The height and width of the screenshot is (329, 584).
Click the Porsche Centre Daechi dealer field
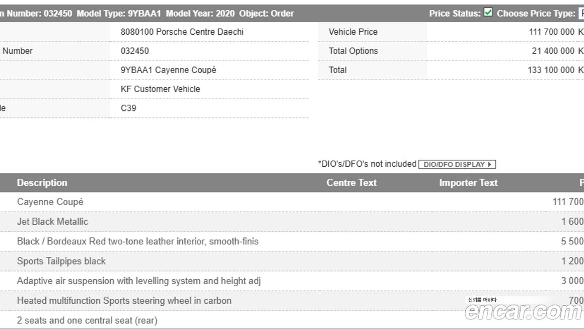point(182,32)
